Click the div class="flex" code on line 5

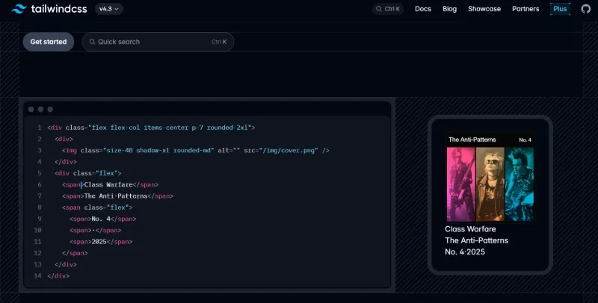[x=87, y=173]
